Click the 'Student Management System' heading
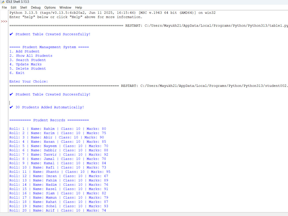Image resolution: width=288 pixels, height=216 pixels. click(x=49, y=47)
